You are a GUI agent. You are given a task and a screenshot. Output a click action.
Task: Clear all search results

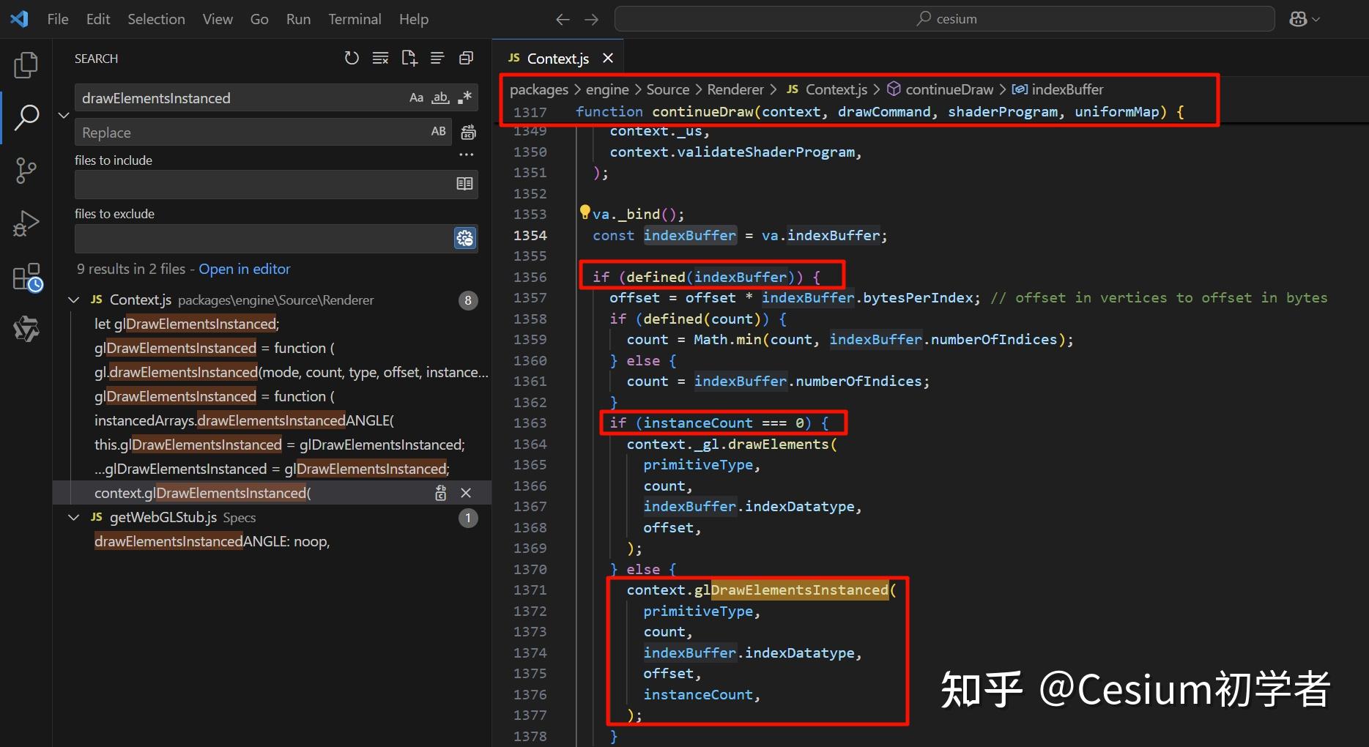point(380,58)
